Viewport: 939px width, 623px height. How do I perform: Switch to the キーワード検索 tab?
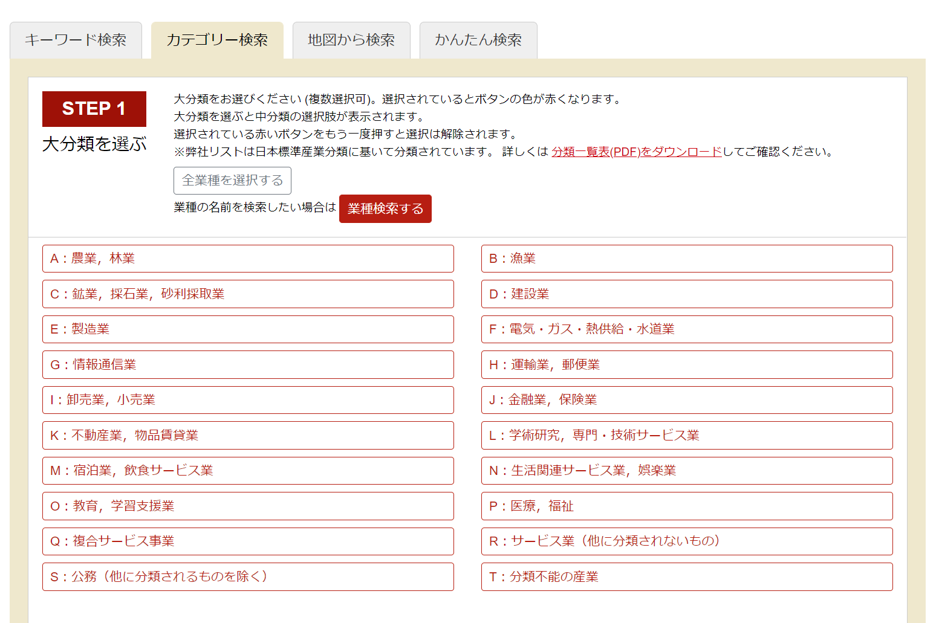(76, 40)
